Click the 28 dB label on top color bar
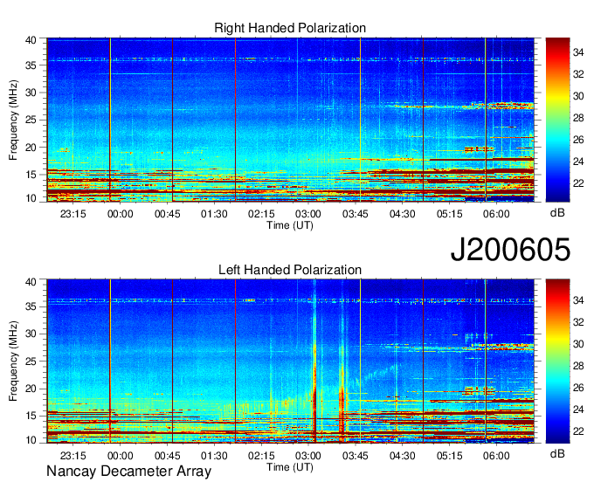Image resolution: width=594 pixels, height=482 pixels. 578,118
